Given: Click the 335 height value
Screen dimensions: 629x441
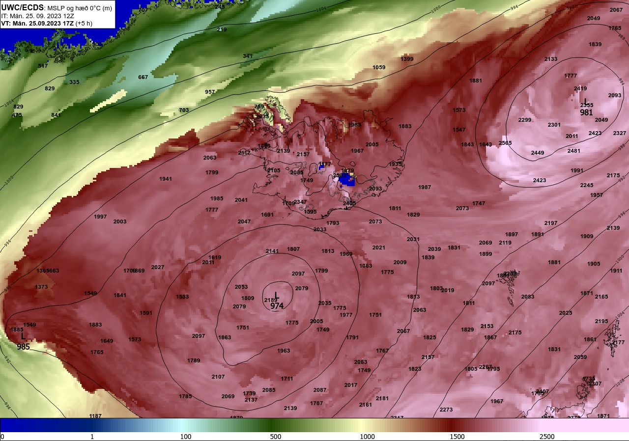Looking at the screenshot, I should pyautogui.click(x=74, y=82).
